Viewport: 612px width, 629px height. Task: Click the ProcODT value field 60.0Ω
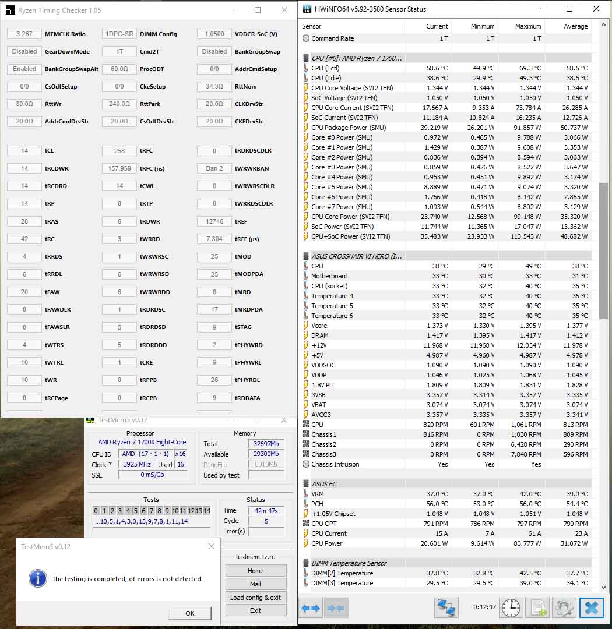pos(119,69)
